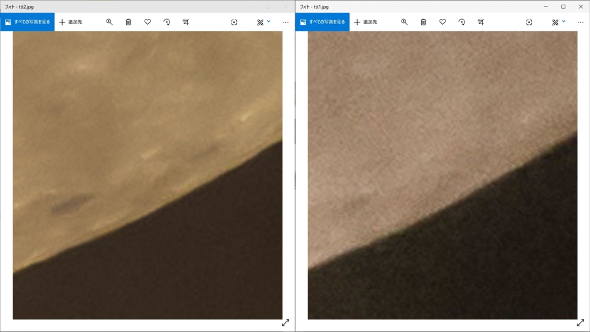Screen dimensions: 590x332
Task: Rotate the image in ttt1.jpg window
Action: tap(462, 22)
